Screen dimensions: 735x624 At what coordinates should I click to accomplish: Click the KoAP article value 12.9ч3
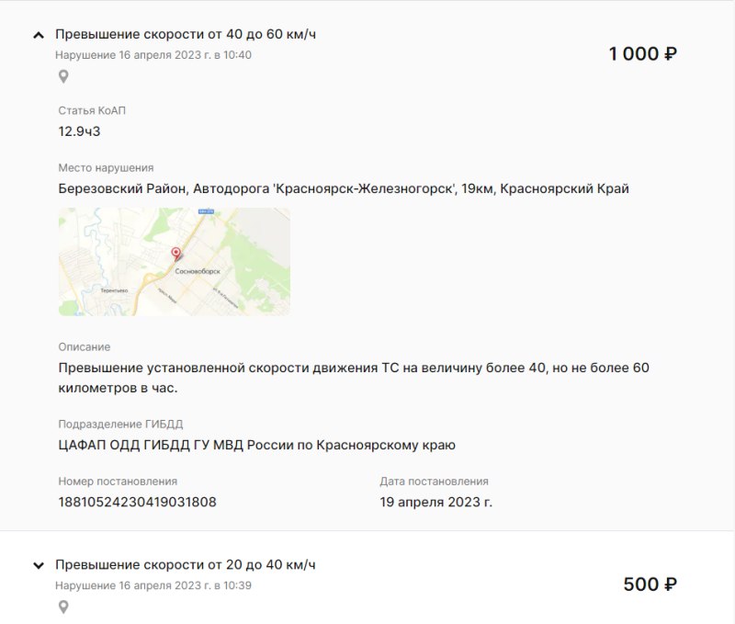(79, 131)
